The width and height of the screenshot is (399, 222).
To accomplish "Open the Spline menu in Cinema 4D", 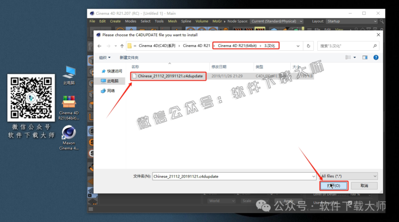I will [x=186, y=21].
